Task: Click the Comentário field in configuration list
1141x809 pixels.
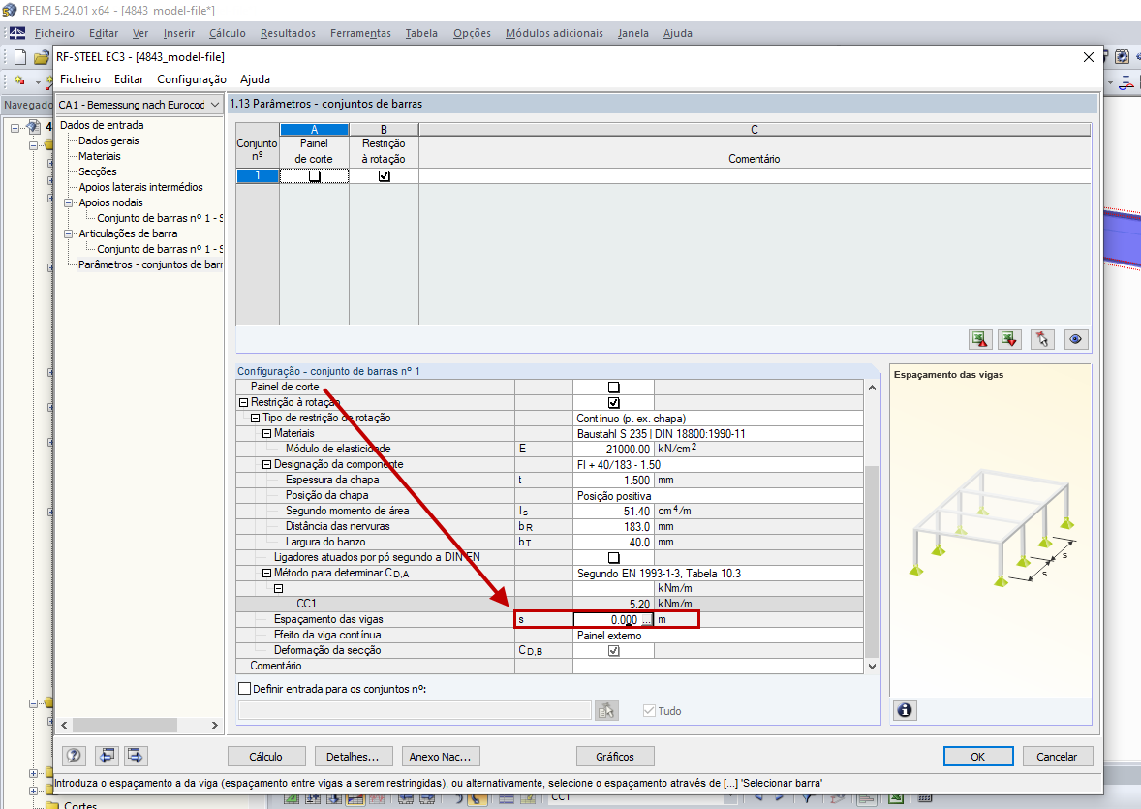Action: click(718, 667)
